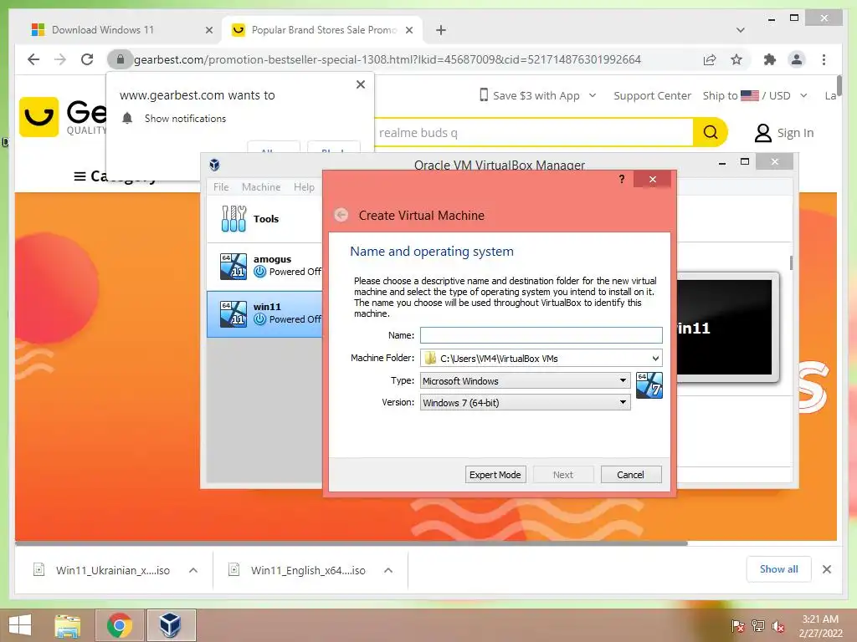
Task: Click the win11 preview thumbnail
Action: tap(724, 328)
